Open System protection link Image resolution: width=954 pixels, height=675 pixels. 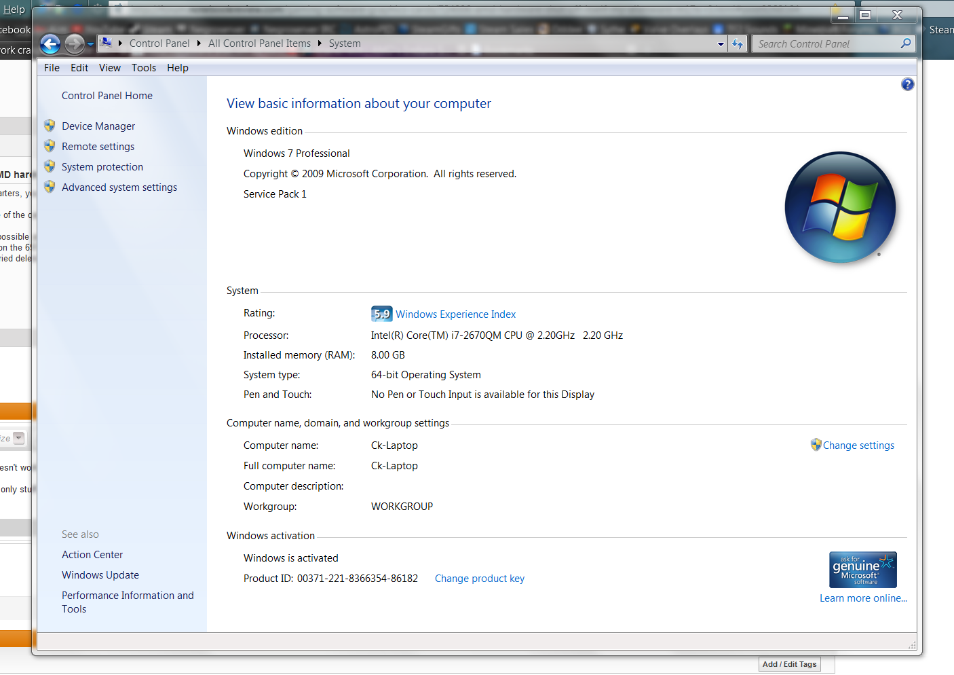102,167
